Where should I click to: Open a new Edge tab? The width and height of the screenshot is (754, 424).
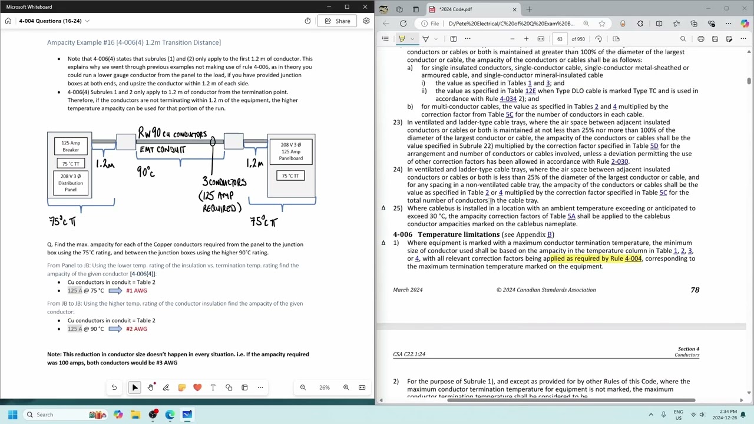pos(529,9)
